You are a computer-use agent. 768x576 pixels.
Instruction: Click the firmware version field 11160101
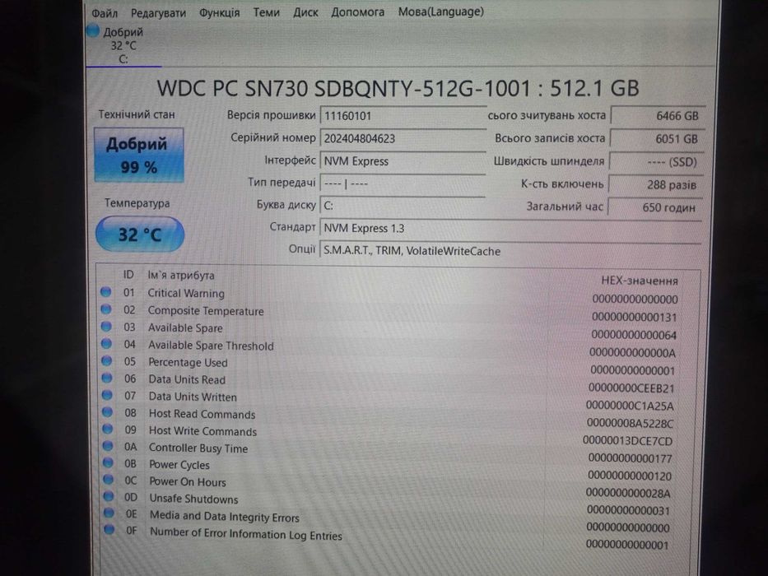[403, 116]
